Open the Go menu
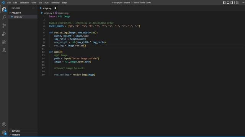 tap(40, 3)
